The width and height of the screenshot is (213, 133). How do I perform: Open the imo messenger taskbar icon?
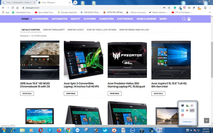click(x=132, y=130)
